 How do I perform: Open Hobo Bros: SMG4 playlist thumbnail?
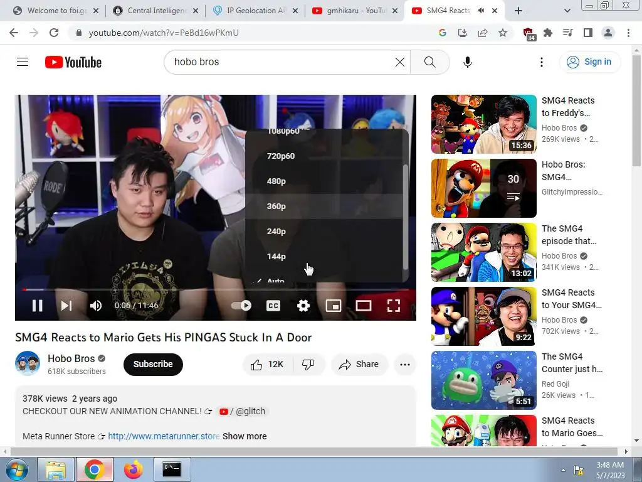(x=483, y=188)
